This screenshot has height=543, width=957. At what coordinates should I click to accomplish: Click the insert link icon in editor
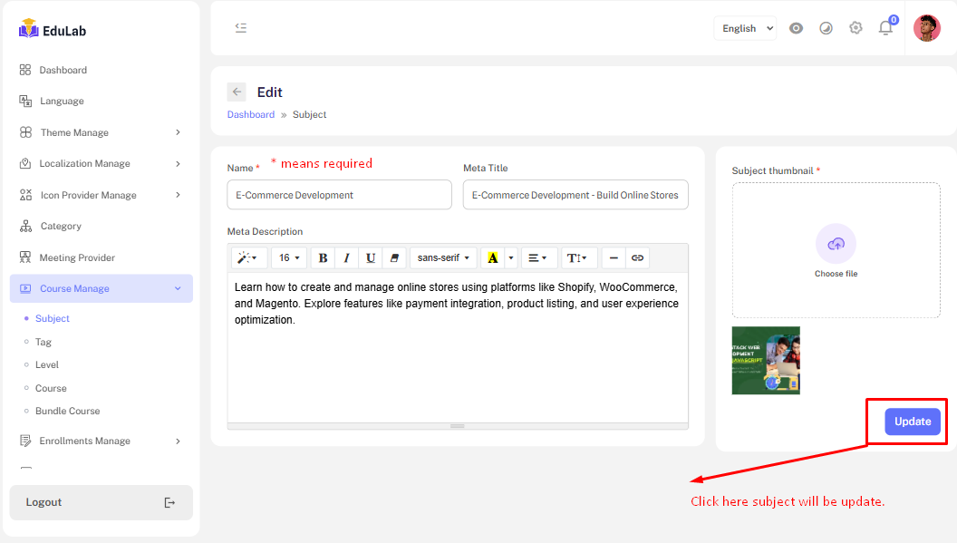637,258
